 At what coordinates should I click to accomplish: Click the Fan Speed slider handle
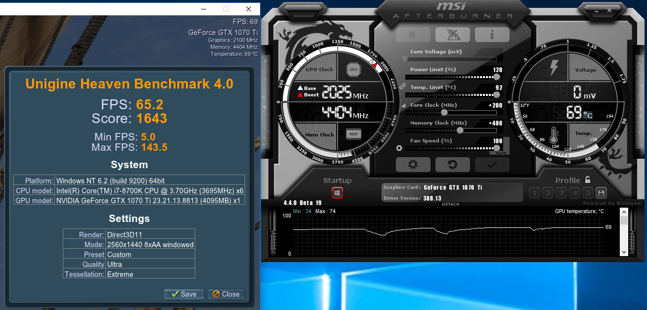[x=496, y=148]
